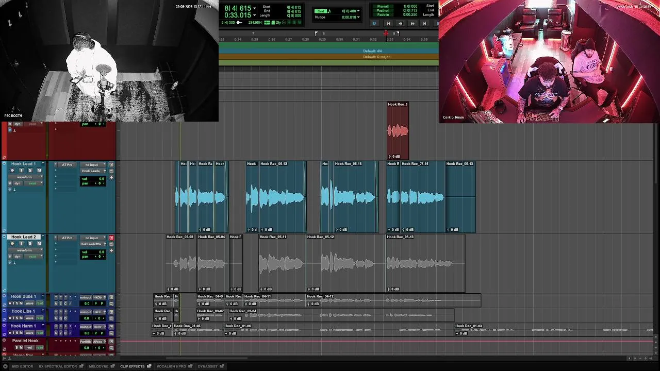This screenshot has width=660, height=371.
Task: Open the MIDI Editor tab
Action: [22, 366]
